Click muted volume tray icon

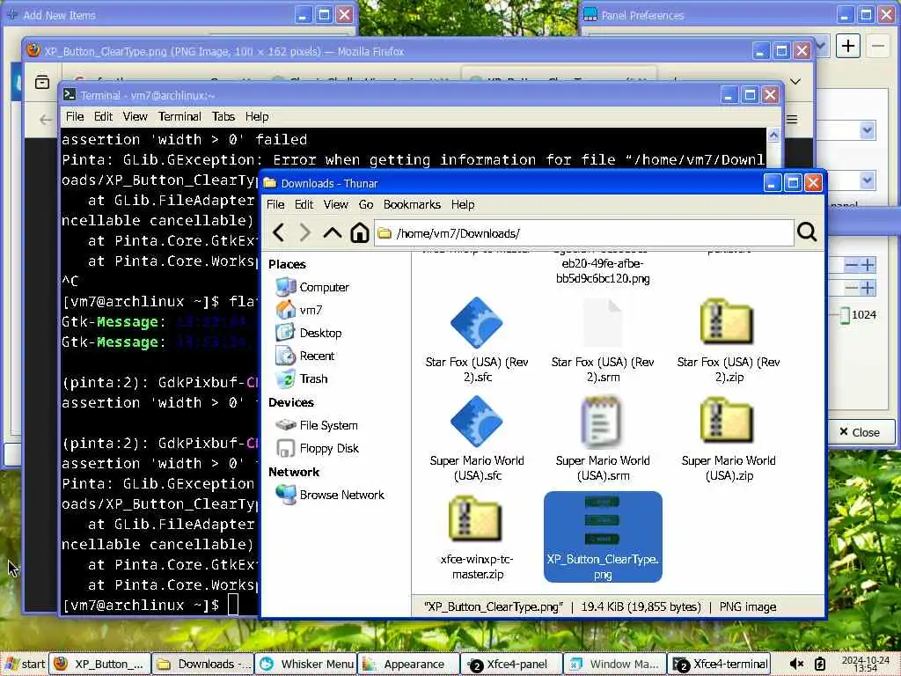(796, 664)
